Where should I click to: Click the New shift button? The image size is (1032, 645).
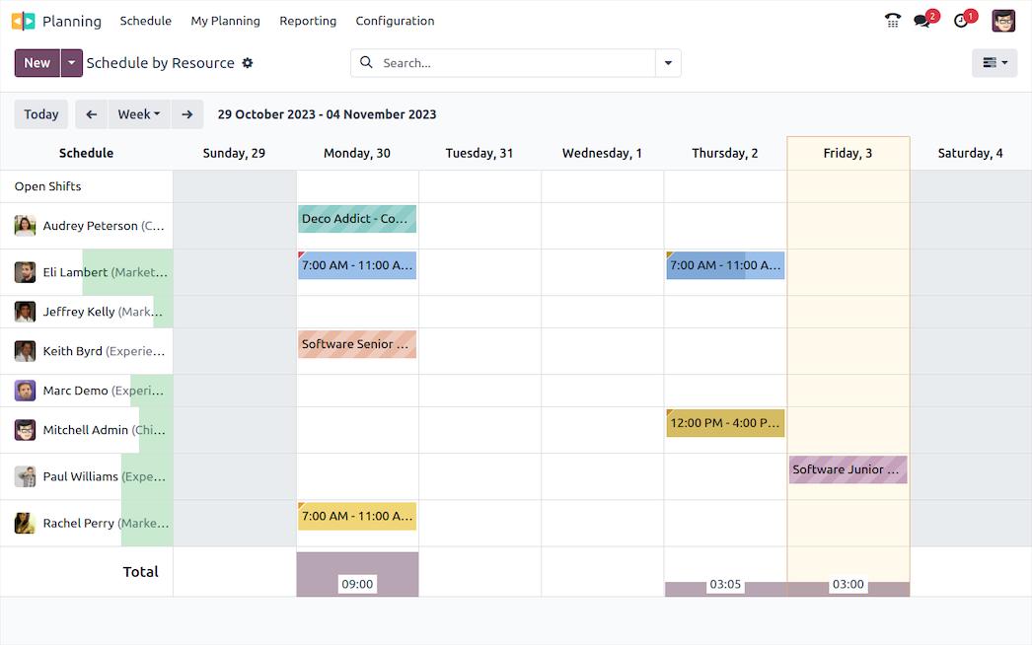[37, 63]
